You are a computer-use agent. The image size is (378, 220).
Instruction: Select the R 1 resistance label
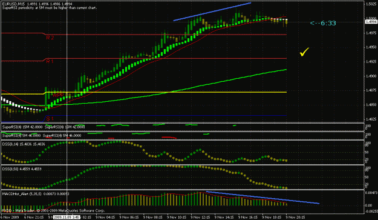click(50, 61)
